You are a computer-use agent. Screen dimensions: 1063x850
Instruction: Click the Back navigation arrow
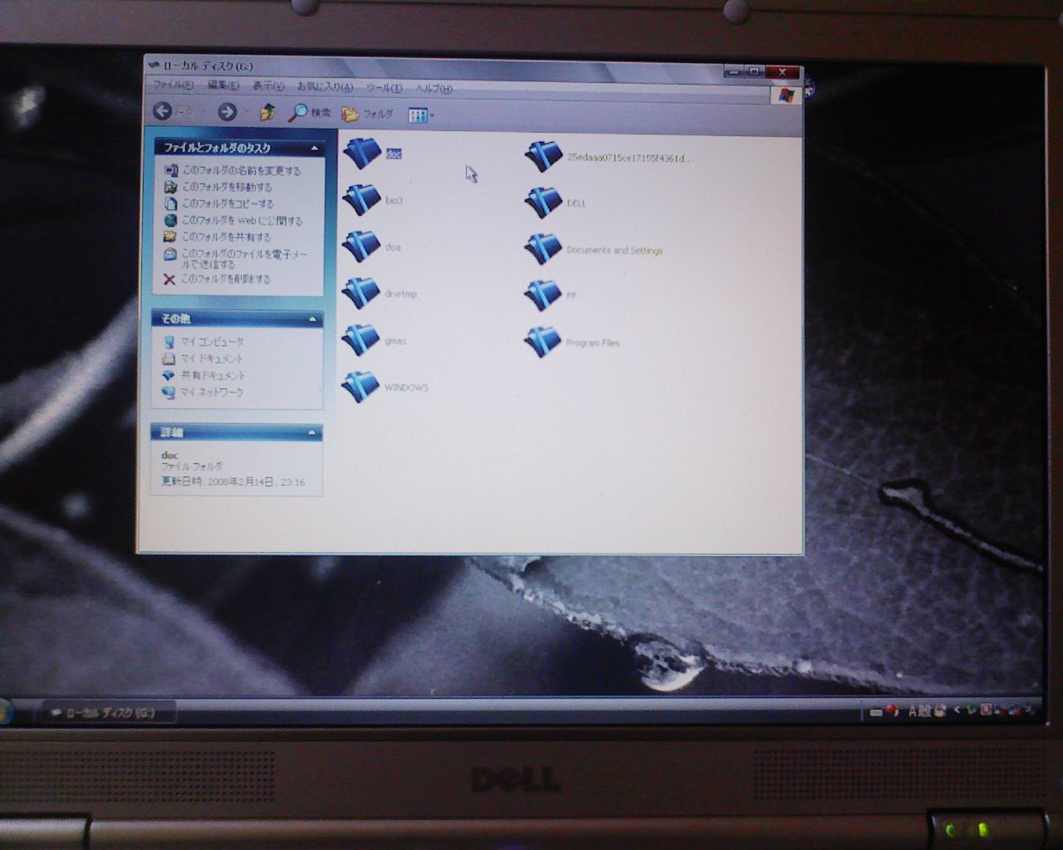(x=164, y=111)
